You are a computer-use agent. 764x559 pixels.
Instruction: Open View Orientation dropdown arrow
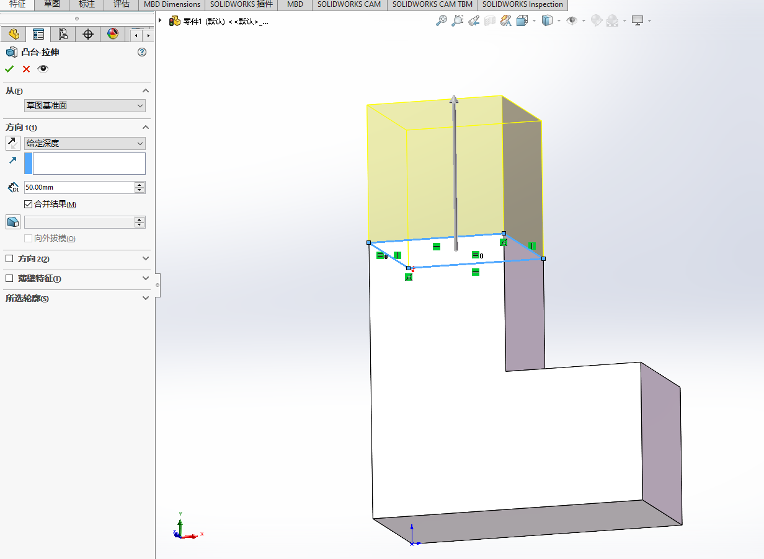(533, 21)
